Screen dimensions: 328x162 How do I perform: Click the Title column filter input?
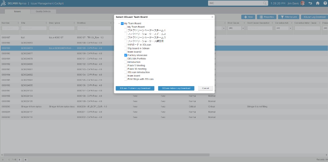pyautogui.click(x=34, y=28)
